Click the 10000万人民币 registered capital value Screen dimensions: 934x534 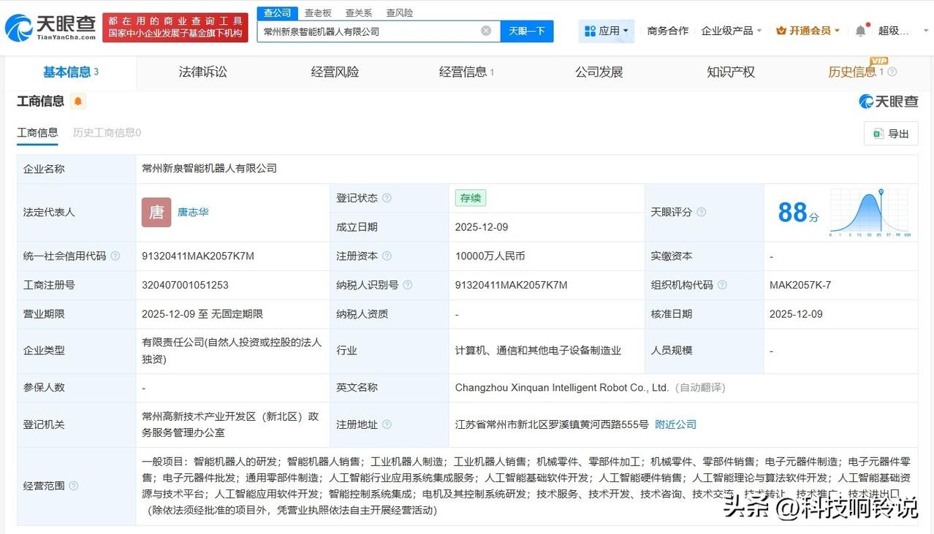[490, 256]
